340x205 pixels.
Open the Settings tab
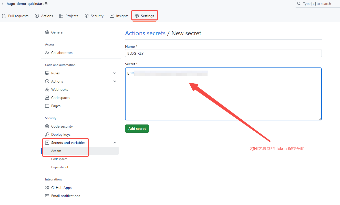(x=145, y=16)
